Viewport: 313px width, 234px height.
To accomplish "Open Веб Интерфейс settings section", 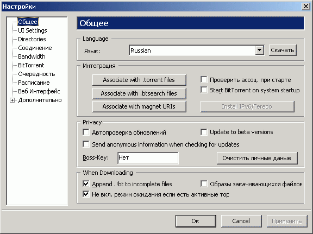I will (x=39, y=91).
